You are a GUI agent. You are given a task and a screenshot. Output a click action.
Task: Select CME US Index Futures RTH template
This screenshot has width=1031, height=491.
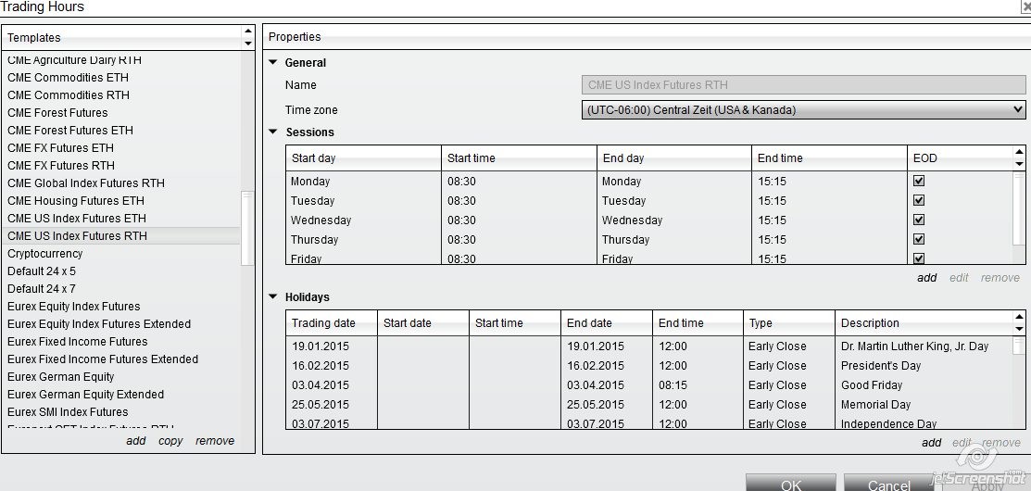(121, 236)
